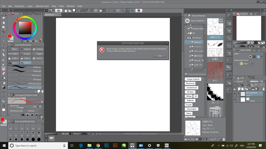The height and width of the screenshot is (149, 266).
Task: Expand the Melody folder in material tree
Action: (x=190, y=60)
